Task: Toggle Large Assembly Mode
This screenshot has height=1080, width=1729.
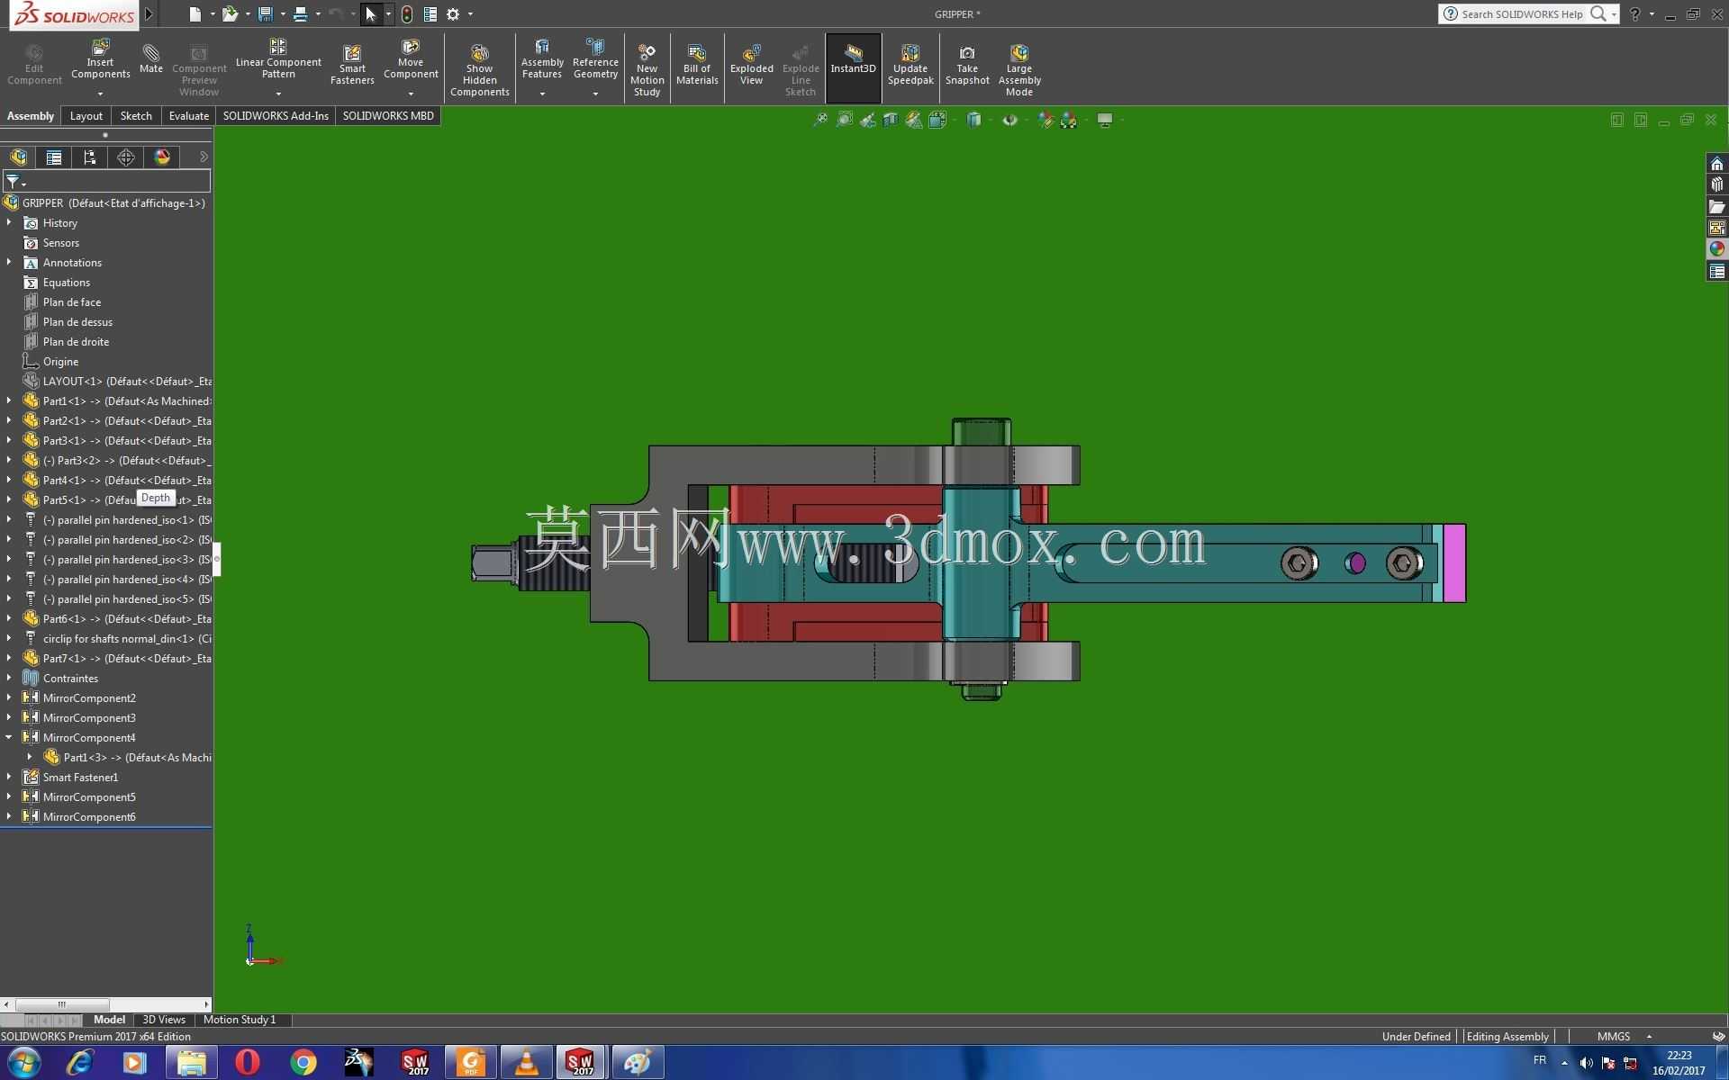Action: click(x=1019, y=70)
